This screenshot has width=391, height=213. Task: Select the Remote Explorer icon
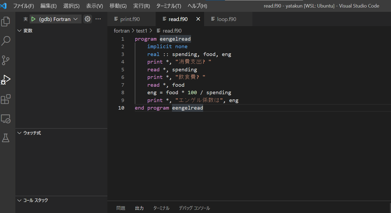pos(6,119)
